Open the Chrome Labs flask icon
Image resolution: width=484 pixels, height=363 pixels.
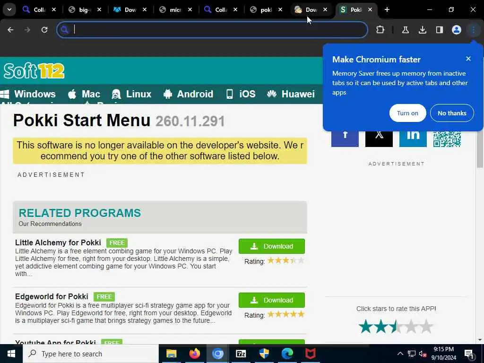click(x=405, y=30)
